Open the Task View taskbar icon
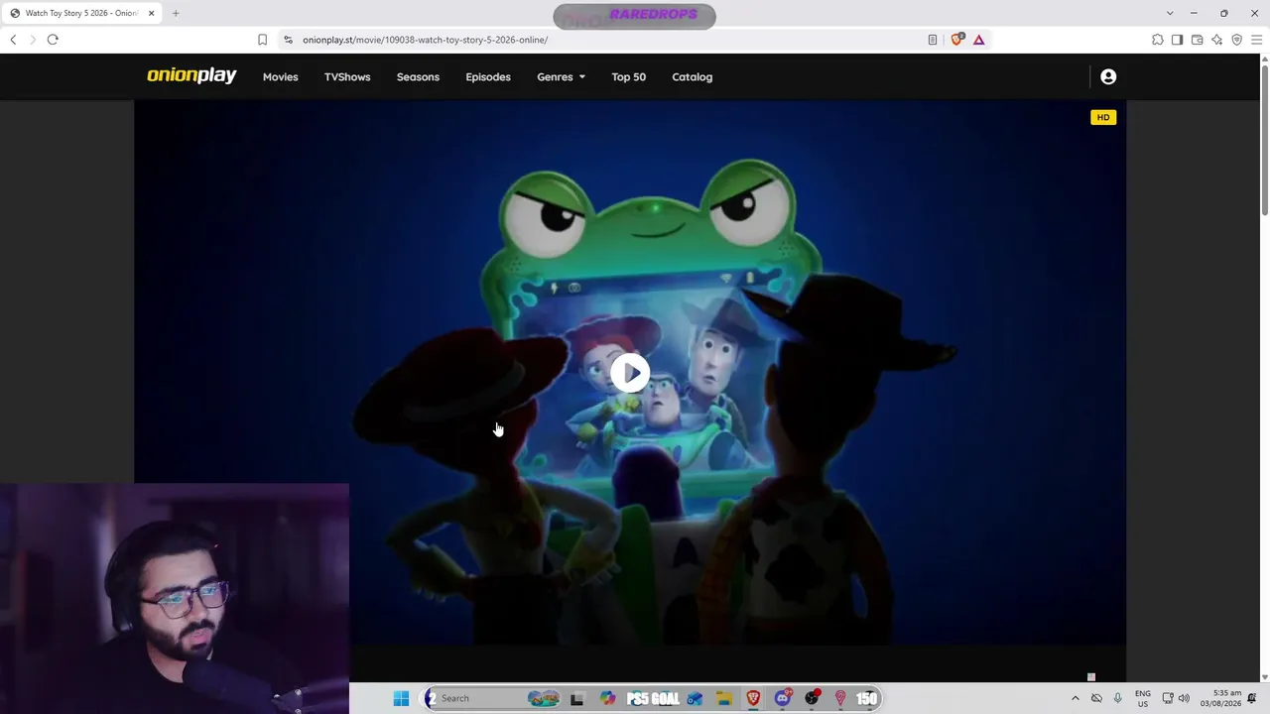This screenshot has width=1270, height=714. click(x=576, y=698)
